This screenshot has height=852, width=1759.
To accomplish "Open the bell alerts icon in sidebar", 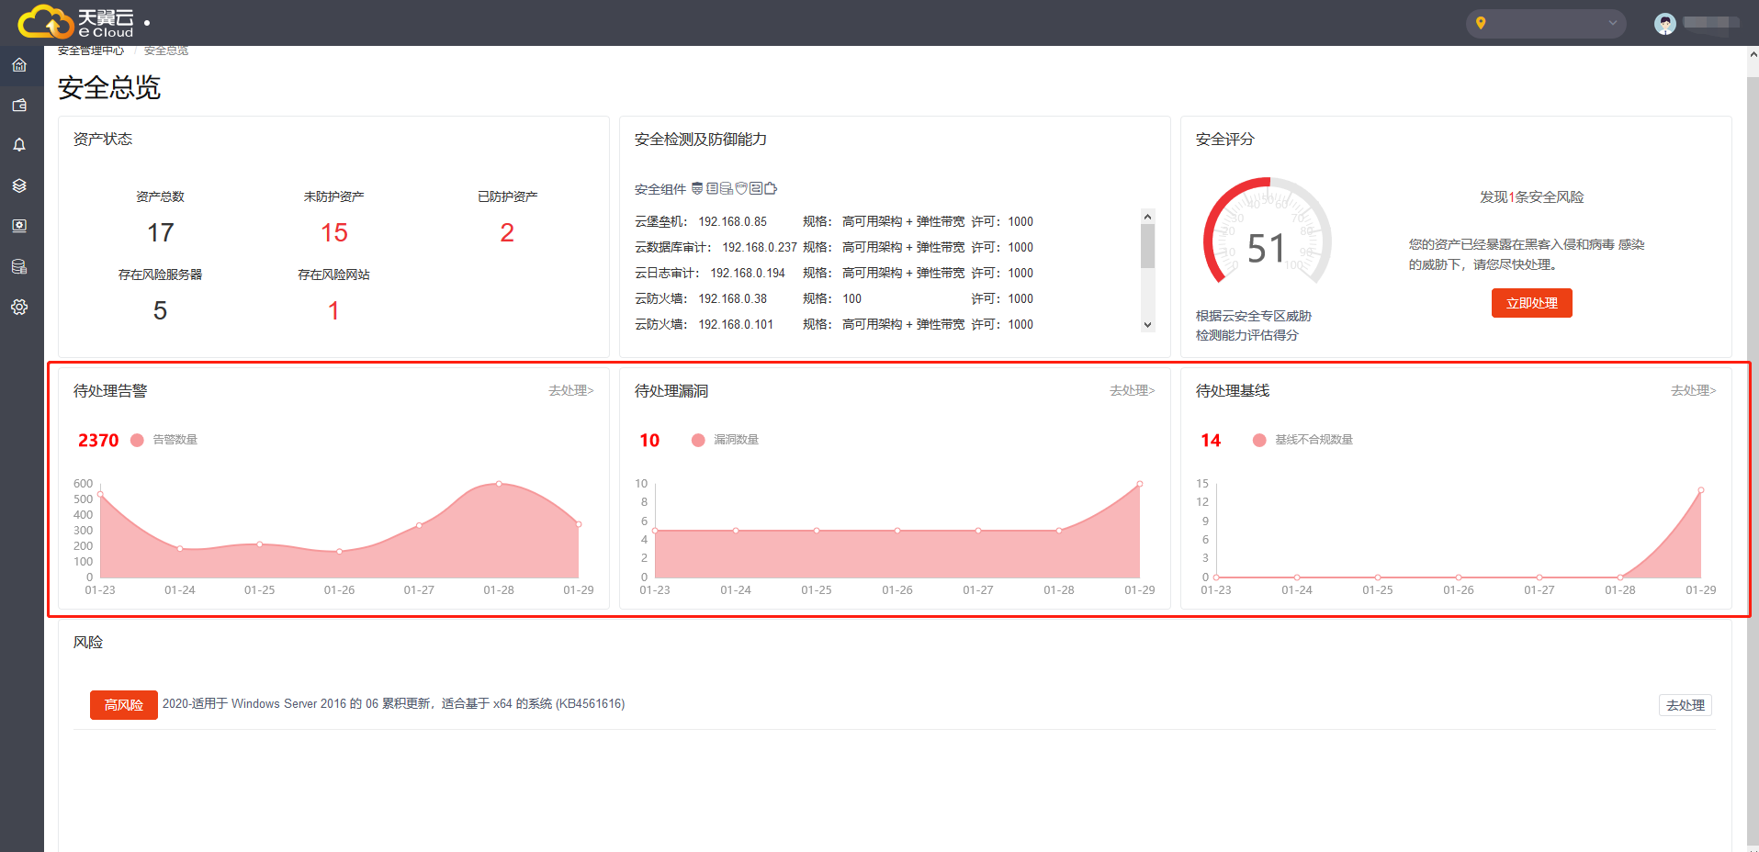I will (x=19, y=145).
